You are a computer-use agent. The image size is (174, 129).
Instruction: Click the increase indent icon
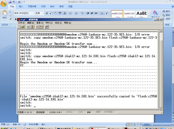pyautogui.click(x=92, y=13)
